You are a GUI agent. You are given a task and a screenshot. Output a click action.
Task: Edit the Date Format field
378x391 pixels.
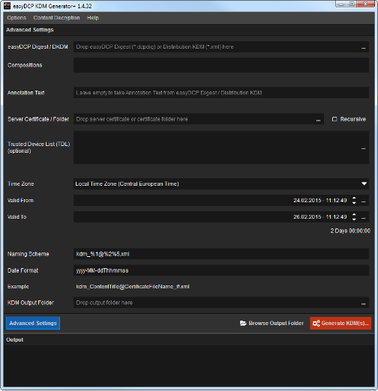coord(221,270)
